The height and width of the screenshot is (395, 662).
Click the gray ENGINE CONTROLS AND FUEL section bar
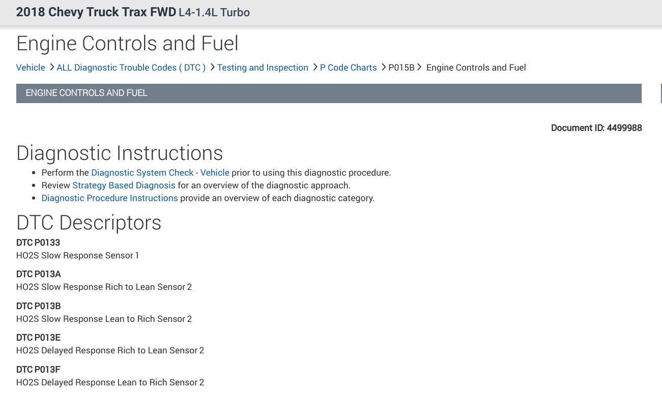click(329, 93)
